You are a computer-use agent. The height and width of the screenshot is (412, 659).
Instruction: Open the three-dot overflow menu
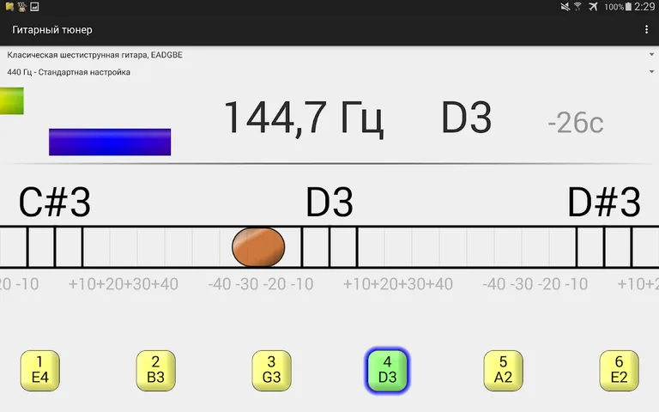tap(646, 29)
